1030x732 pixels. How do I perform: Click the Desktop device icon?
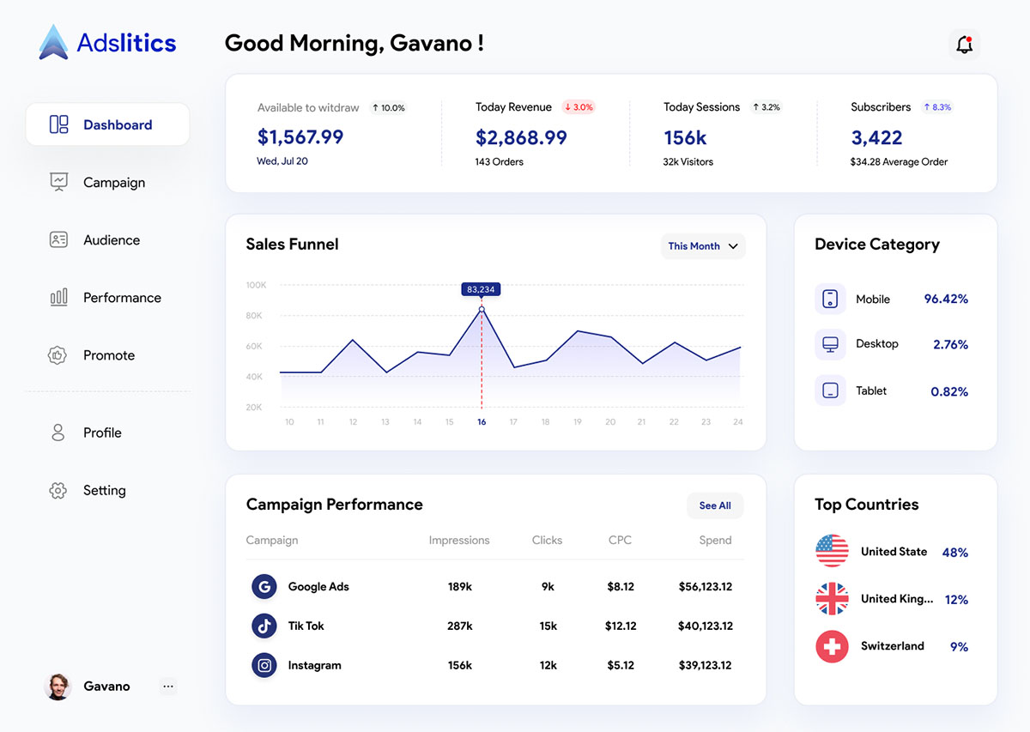click(830, 344)
